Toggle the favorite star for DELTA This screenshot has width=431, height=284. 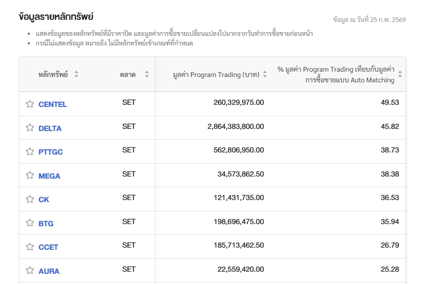(x=30, y=128)
